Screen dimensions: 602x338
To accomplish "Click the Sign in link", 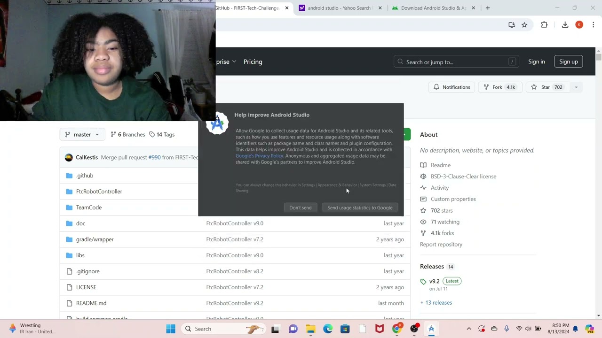I will pyautogui.click(x=536, y=61).
